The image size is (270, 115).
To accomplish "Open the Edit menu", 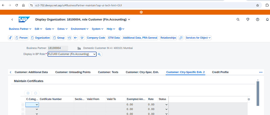I will 38,29.
